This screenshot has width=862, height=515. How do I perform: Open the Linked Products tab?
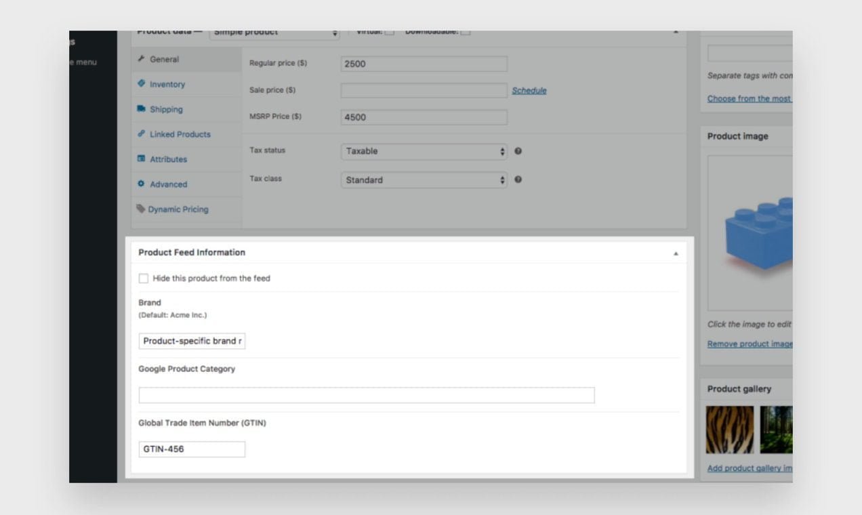pos(186,134)
